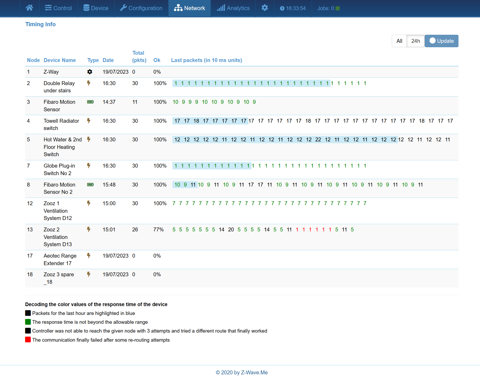Screen dimensions: 480x379
Task: Click the Jobs queue status indicator
Action: click(x=328, y=8)
